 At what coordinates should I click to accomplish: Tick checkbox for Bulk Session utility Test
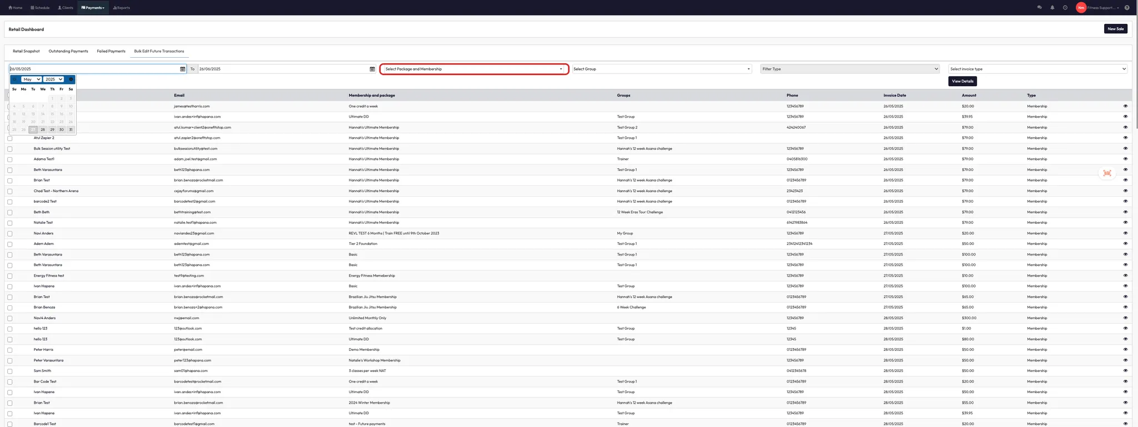tap(10, 149)
